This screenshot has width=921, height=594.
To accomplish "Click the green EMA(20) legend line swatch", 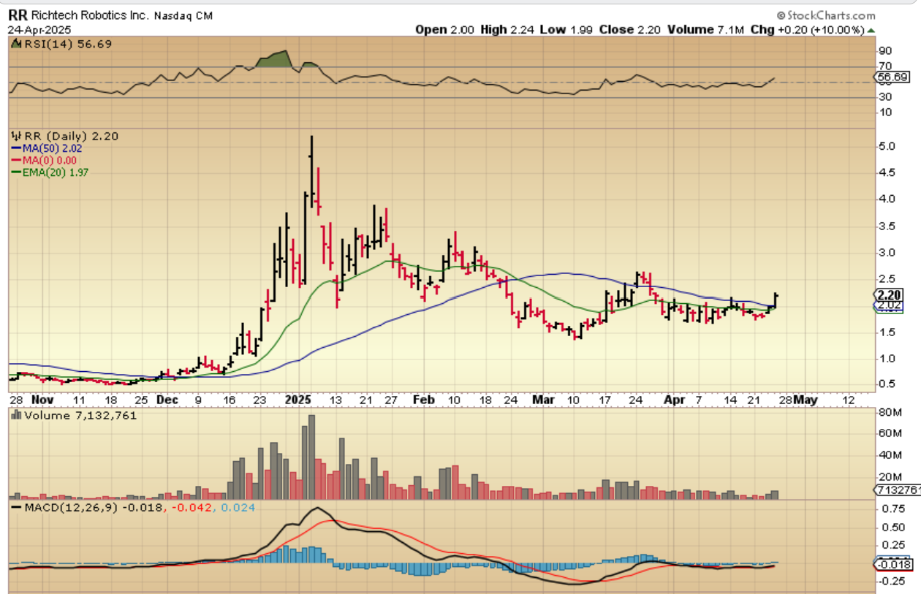I will click(15, 172).
